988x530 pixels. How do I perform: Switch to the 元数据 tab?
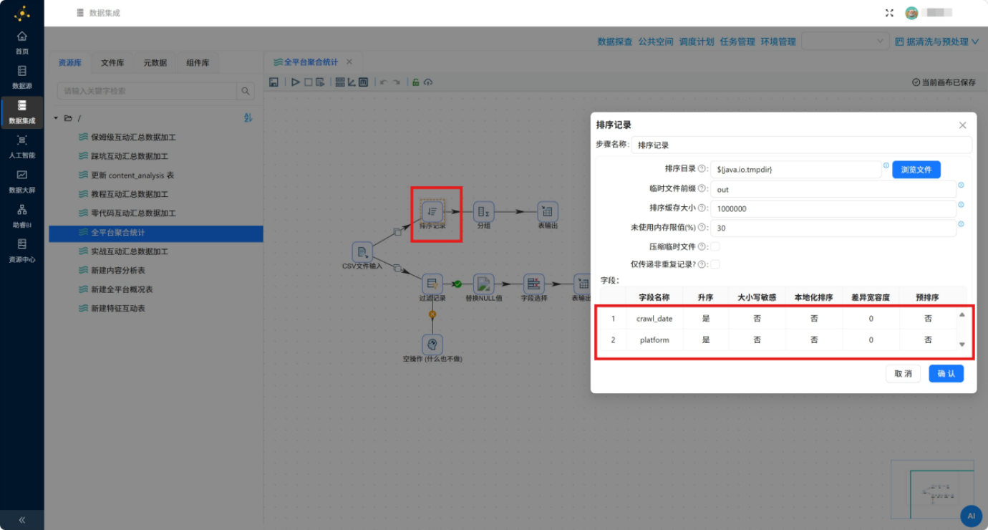click(155, 63)
